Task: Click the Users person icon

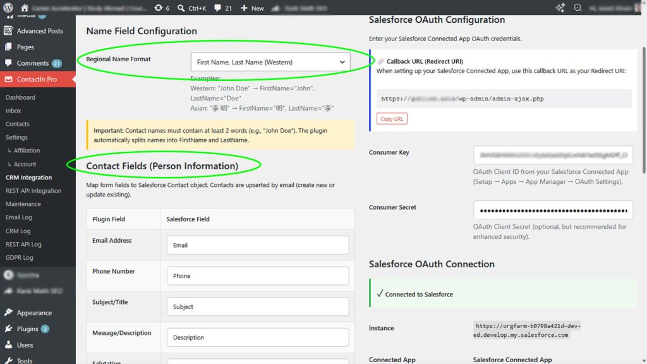Action: 8,344
